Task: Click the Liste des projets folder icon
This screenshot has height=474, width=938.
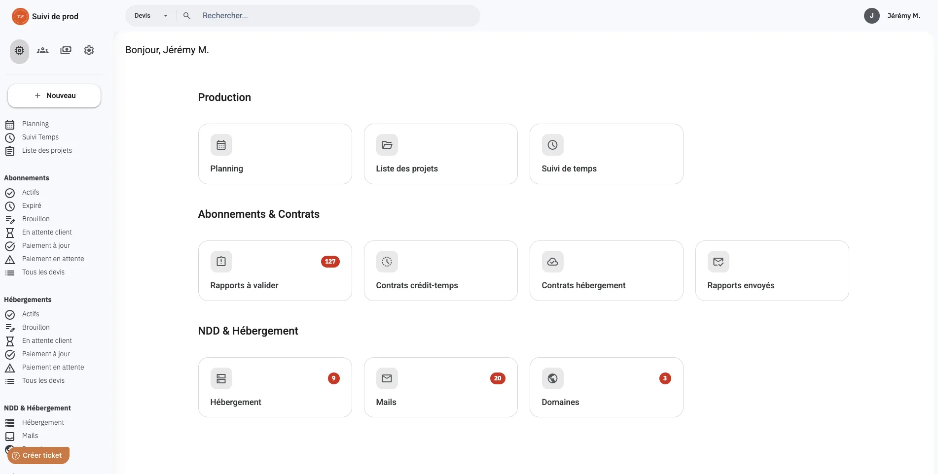Action: [387, 145]
